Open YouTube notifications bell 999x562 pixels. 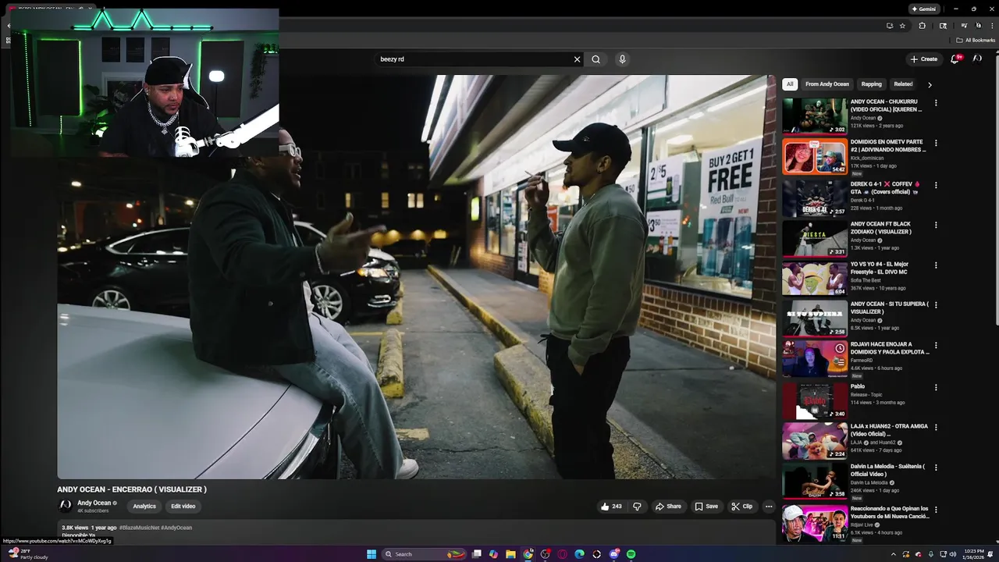(955, 59)
